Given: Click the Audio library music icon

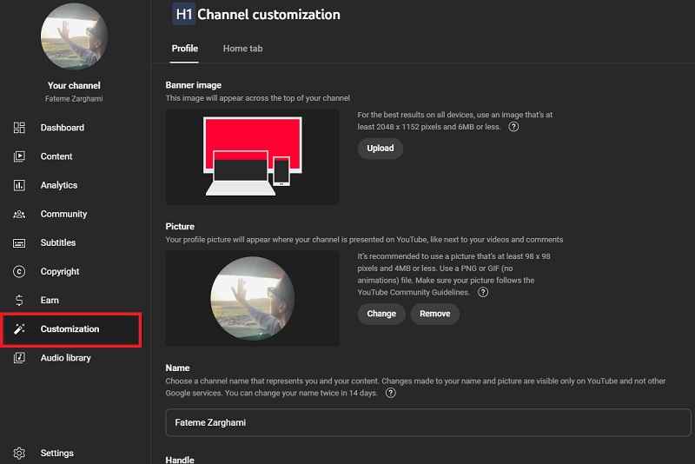Looking at the screenshot, I should click(19, 358).
